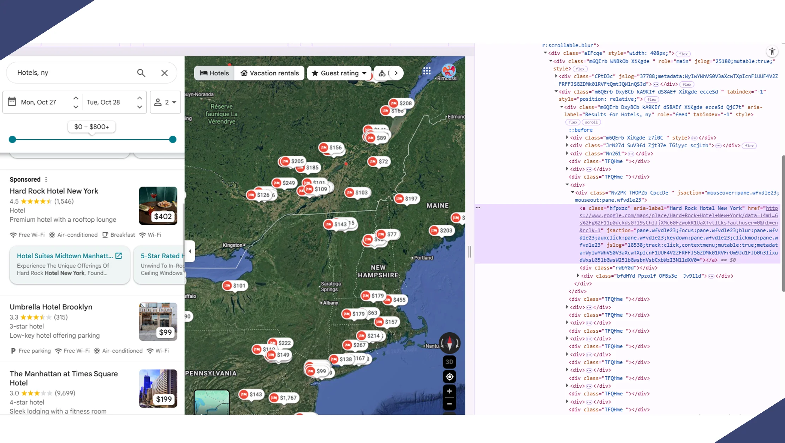Image resolution: width=785 pixels, height=443 pixels.
Task: Open the Guest rating dropdown
Action: [339, 73]
